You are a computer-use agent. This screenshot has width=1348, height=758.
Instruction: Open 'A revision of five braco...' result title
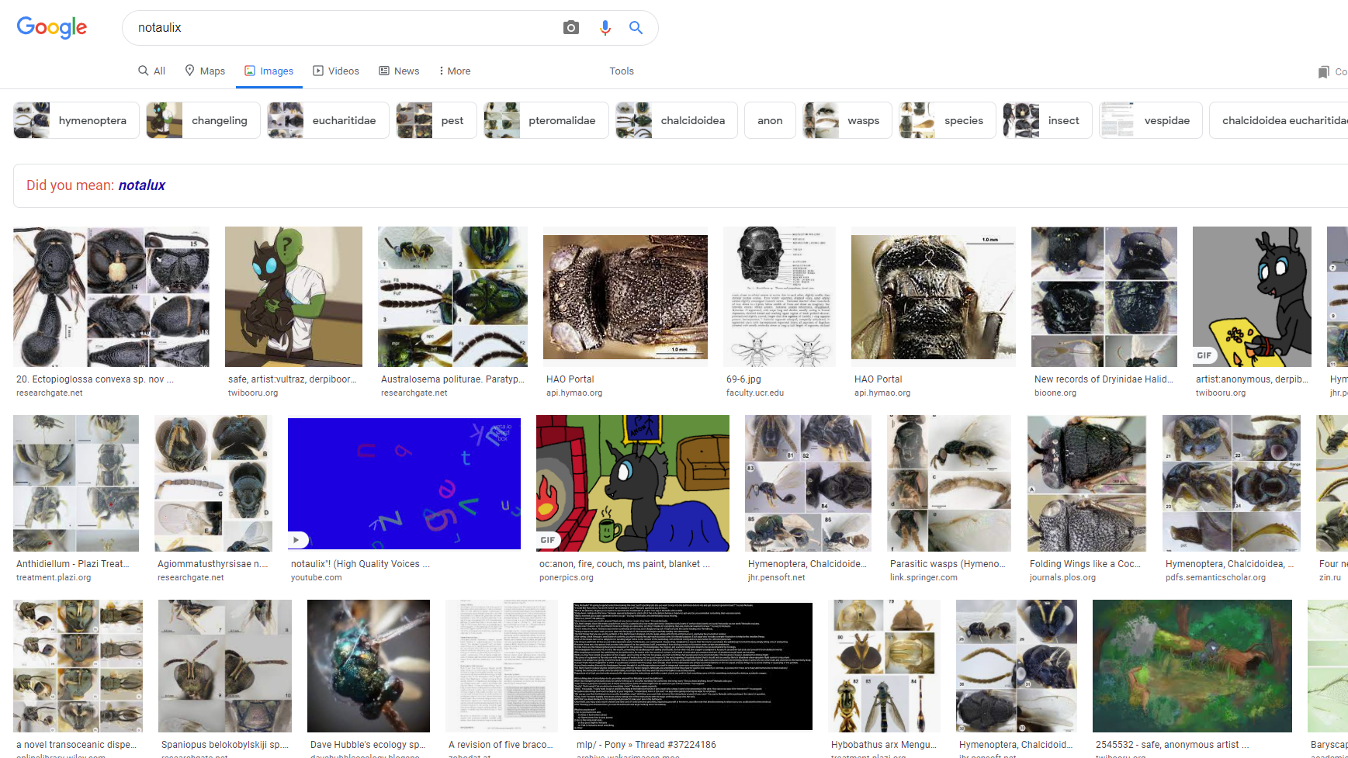501,745
